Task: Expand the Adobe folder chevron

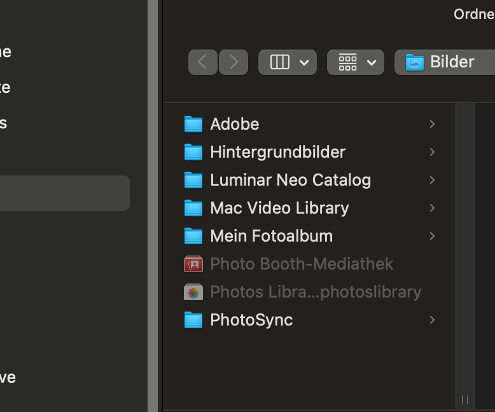Action: pos(432,124)
